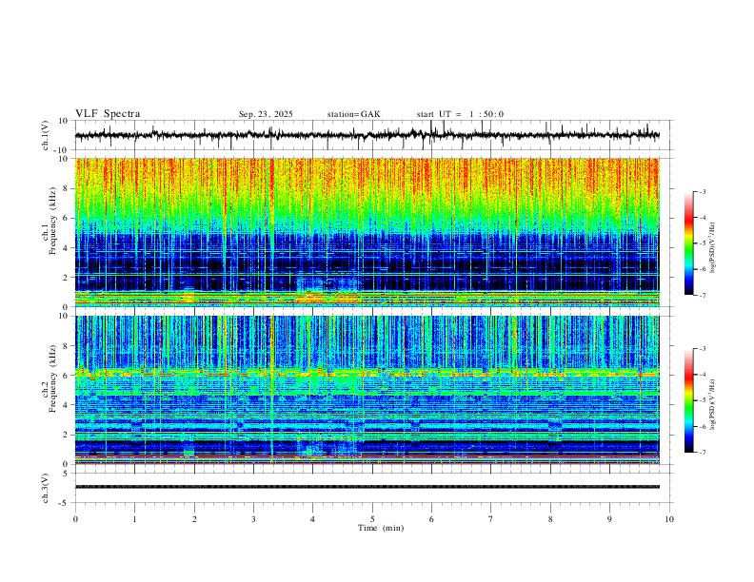754x582 pixels.
Task: Click inside the ch.1 spectrogram panel
Action: point(367,232)
